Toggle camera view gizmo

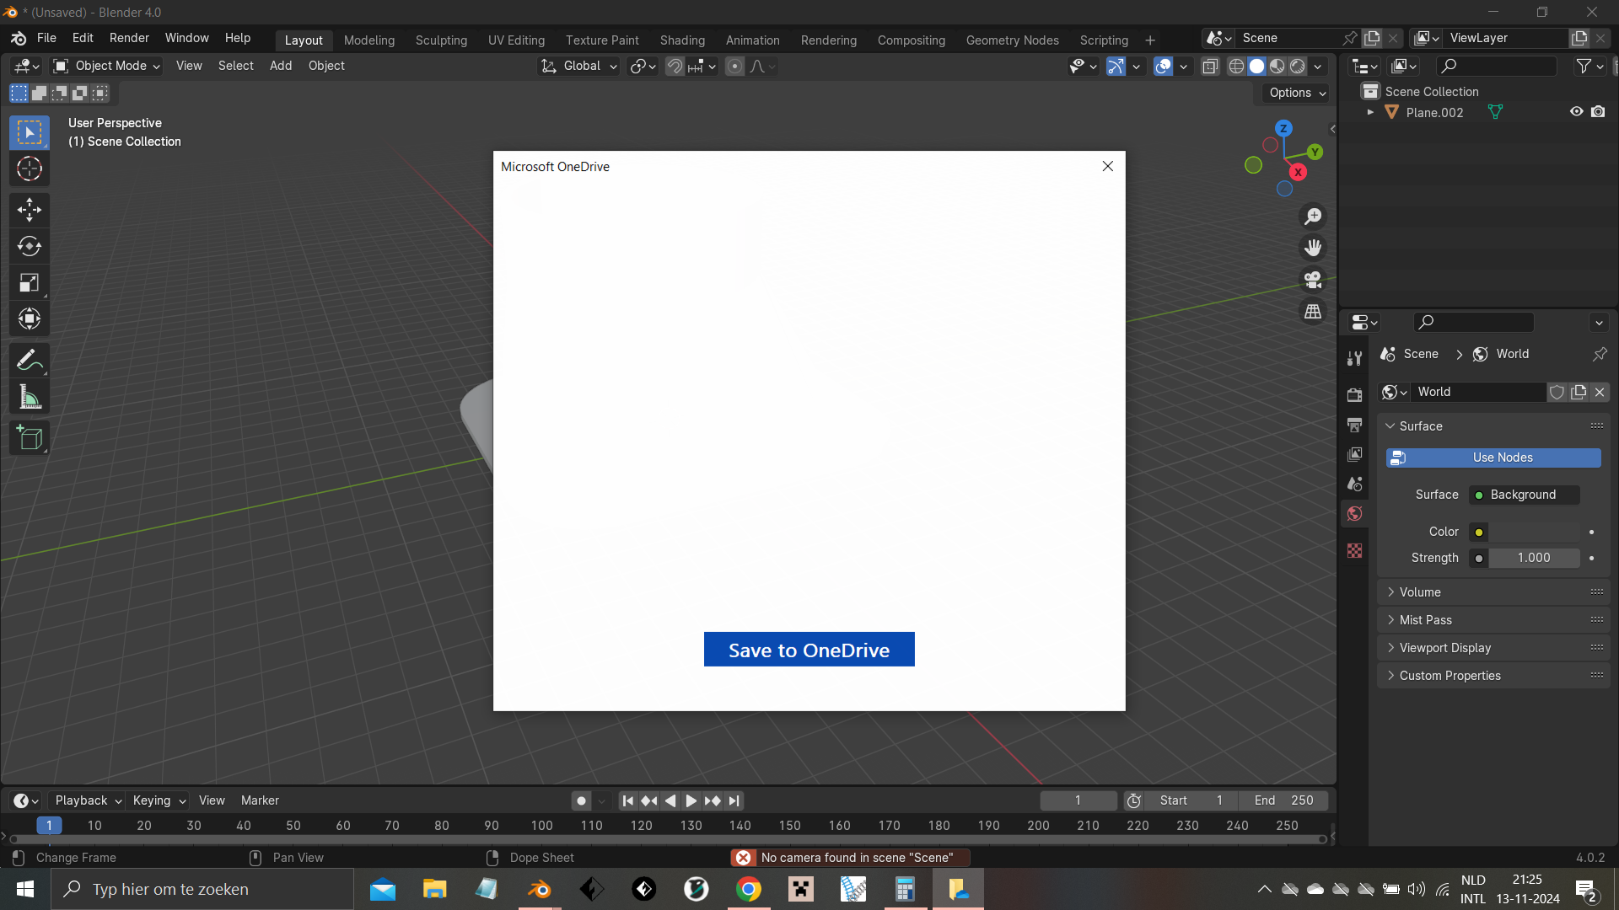(x=1313, y=280)
